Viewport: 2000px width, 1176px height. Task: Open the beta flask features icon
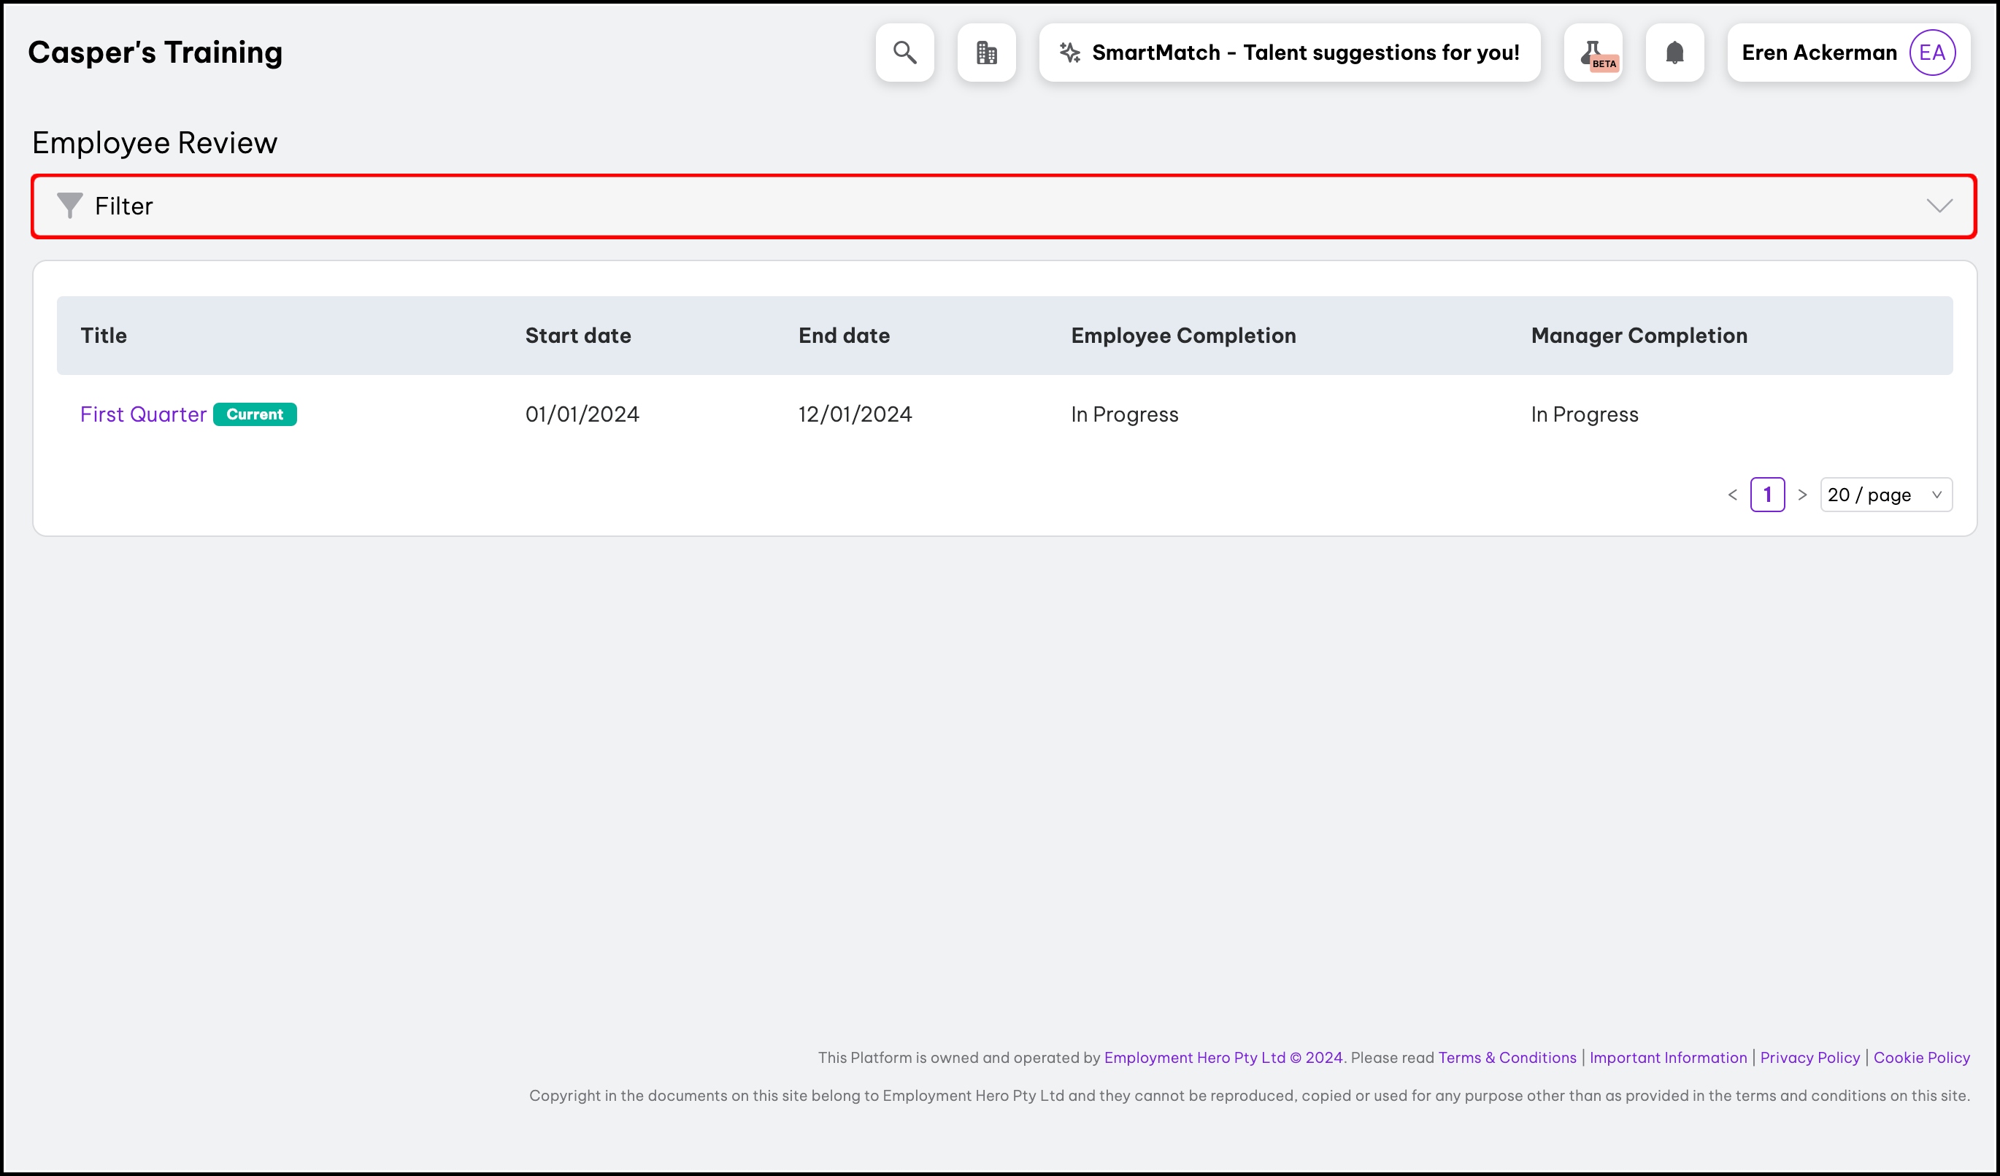(1593, 53)
